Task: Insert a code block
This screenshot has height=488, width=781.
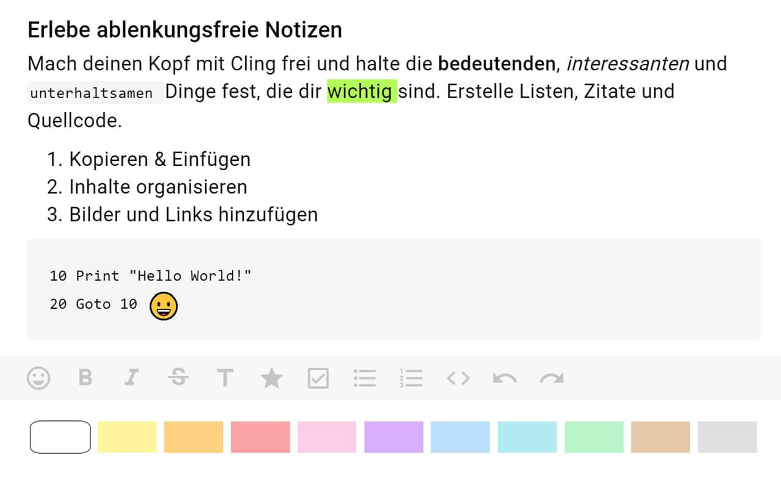Action: coord(458,378)
